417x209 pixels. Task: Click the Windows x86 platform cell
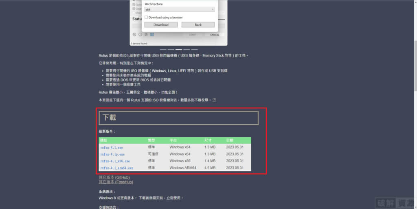pyautogui.click(x=180, y=161)
